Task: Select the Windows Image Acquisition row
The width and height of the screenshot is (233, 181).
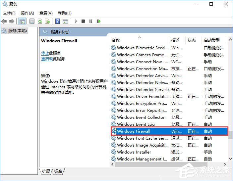Action: click(169, 145)
